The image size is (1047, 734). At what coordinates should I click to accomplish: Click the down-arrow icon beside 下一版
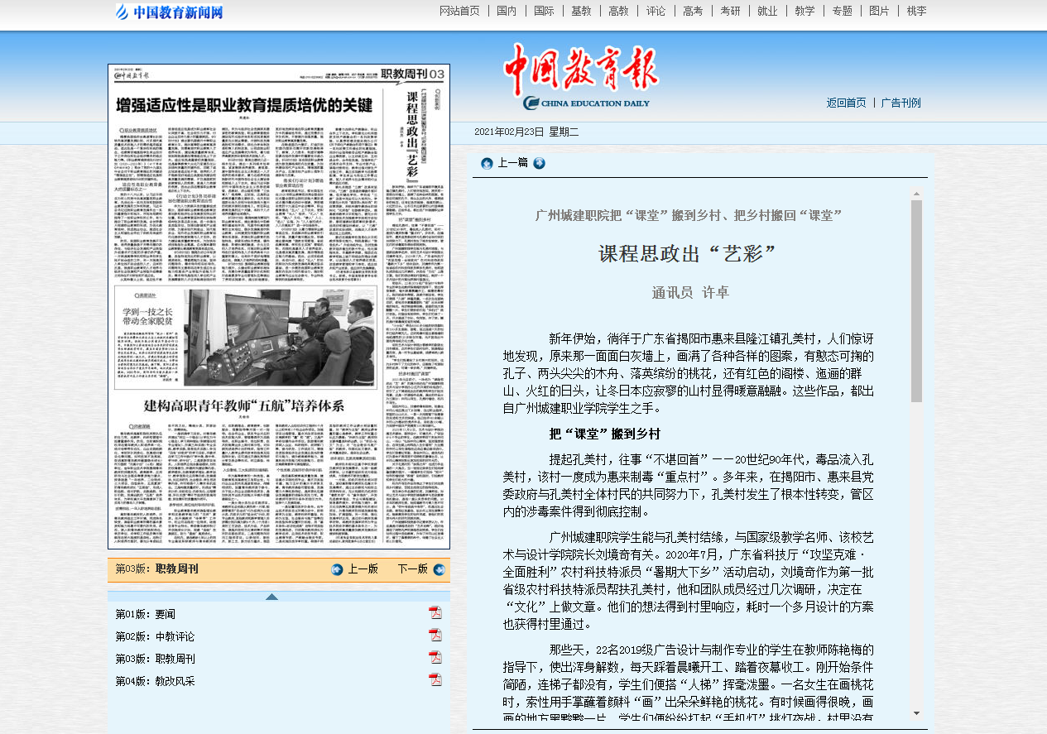pos(439,569)
